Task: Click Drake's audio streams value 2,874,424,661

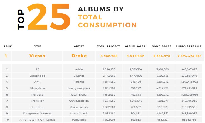Action: click(189, 56)
